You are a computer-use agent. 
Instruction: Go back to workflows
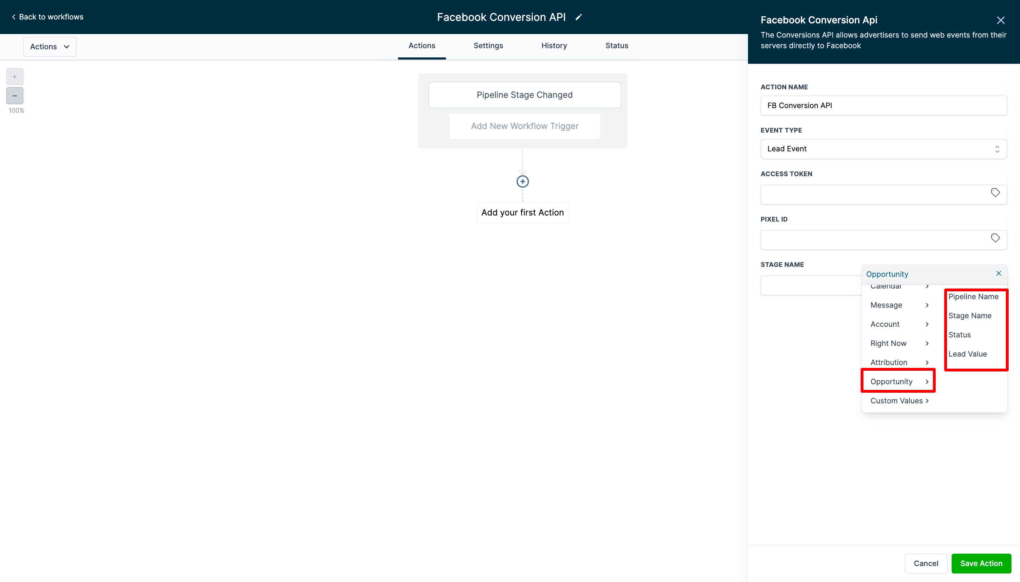click(x=47, y=17)
